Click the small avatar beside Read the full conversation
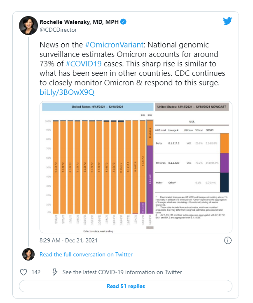253x303 pixels. point(28,254)
